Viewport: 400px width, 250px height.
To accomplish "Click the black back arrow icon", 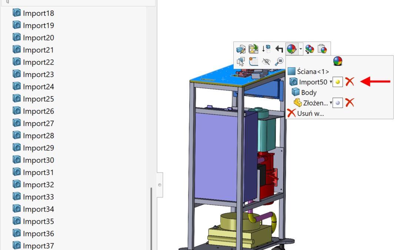I will [279, 49].
